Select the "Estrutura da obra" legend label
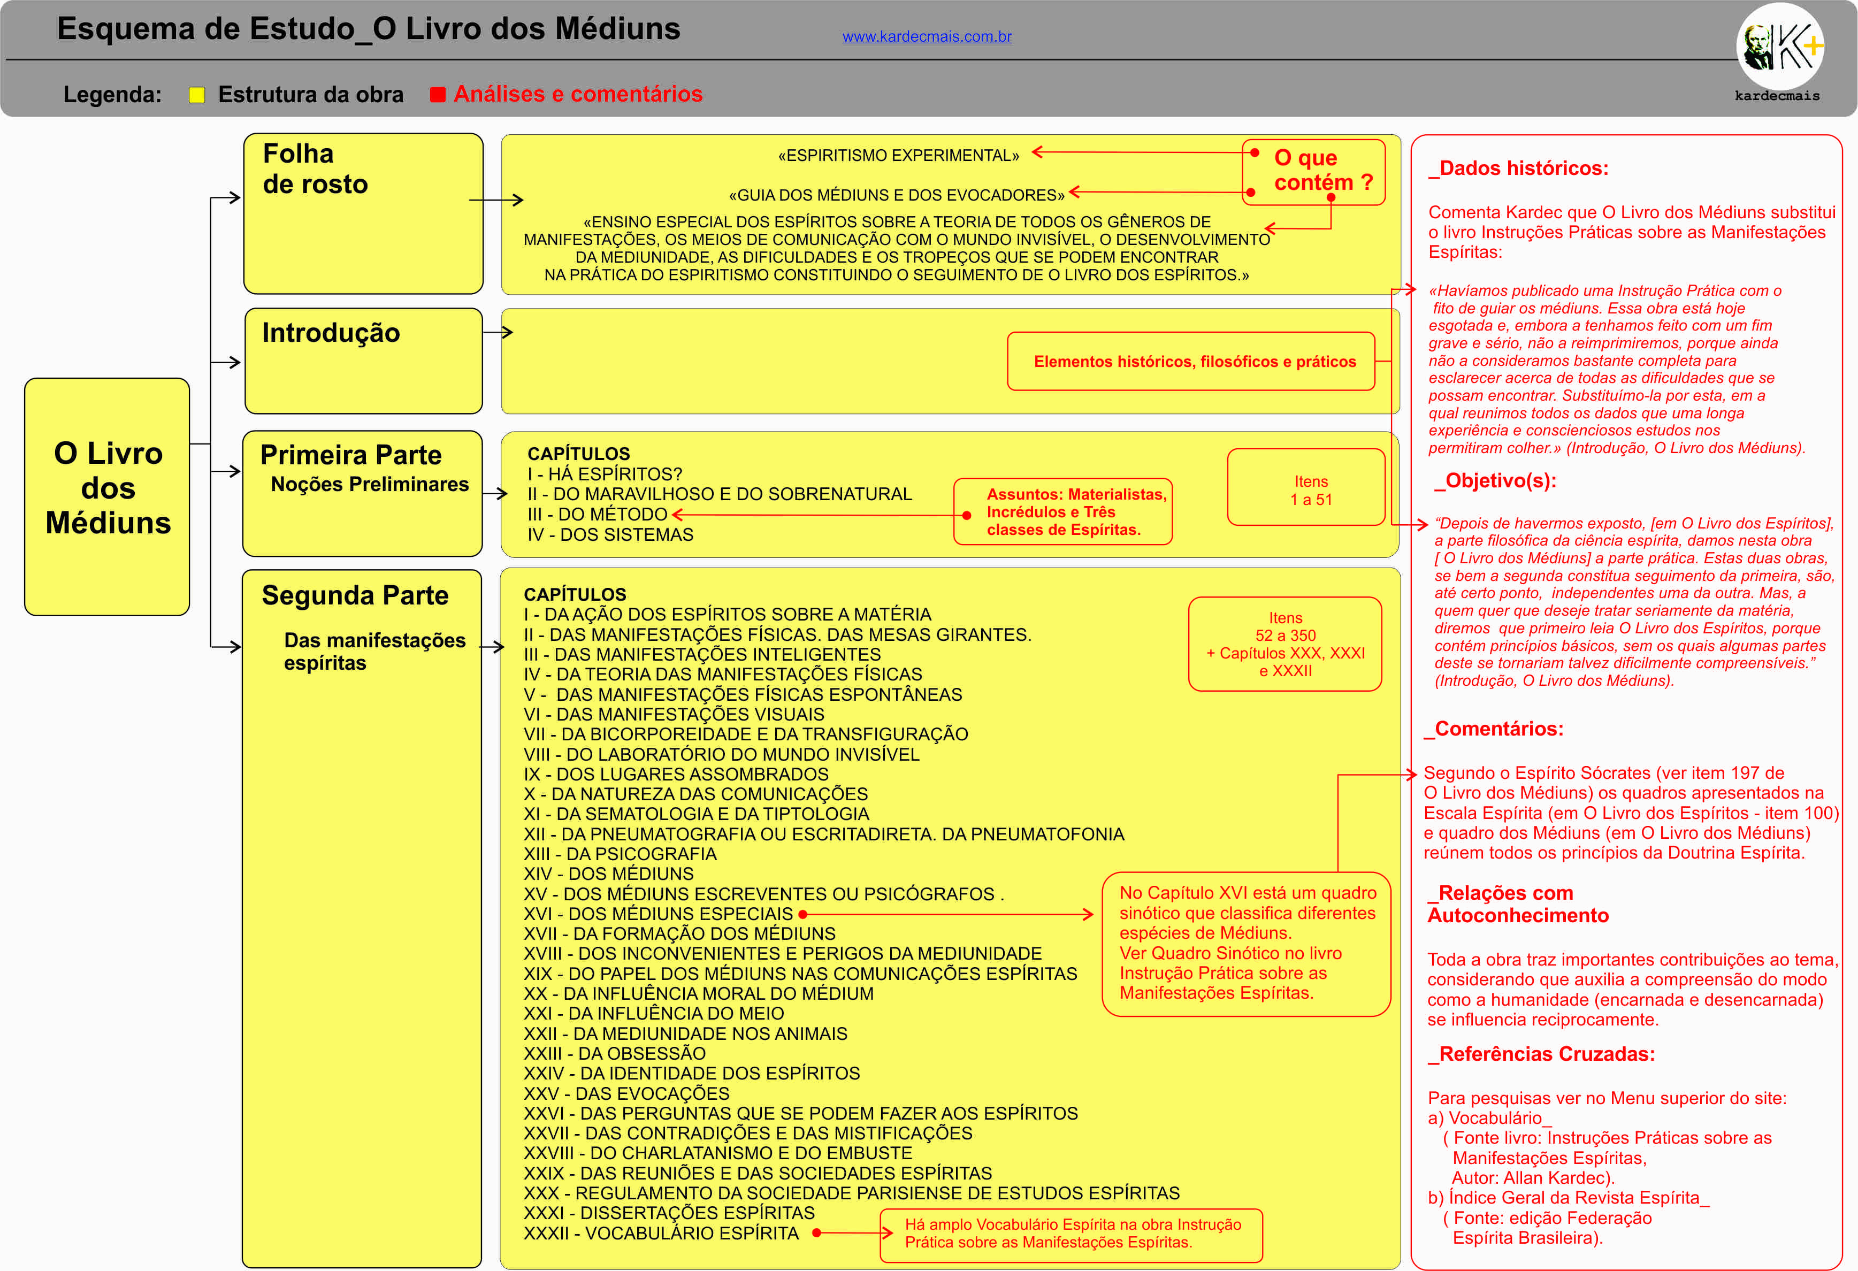 point(311,94)
